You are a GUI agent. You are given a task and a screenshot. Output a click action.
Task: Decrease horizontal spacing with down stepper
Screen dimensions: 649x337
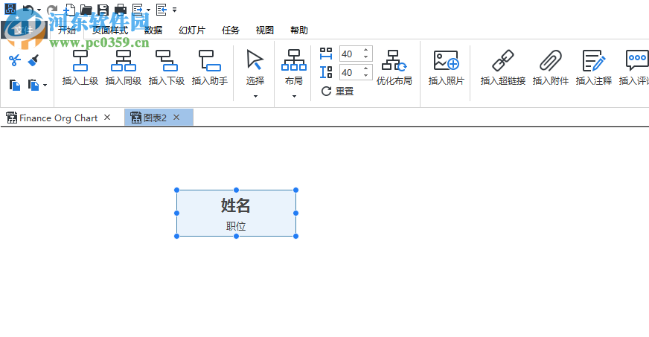(x=366, y=57)
